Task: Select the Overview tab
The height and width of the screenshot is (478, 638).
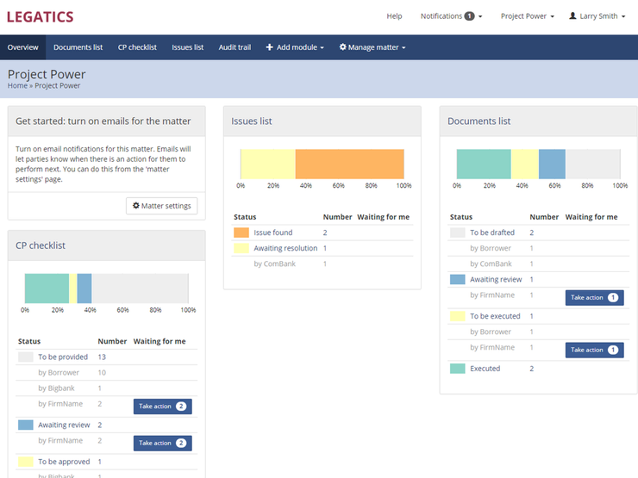Action: pos(22,47)
